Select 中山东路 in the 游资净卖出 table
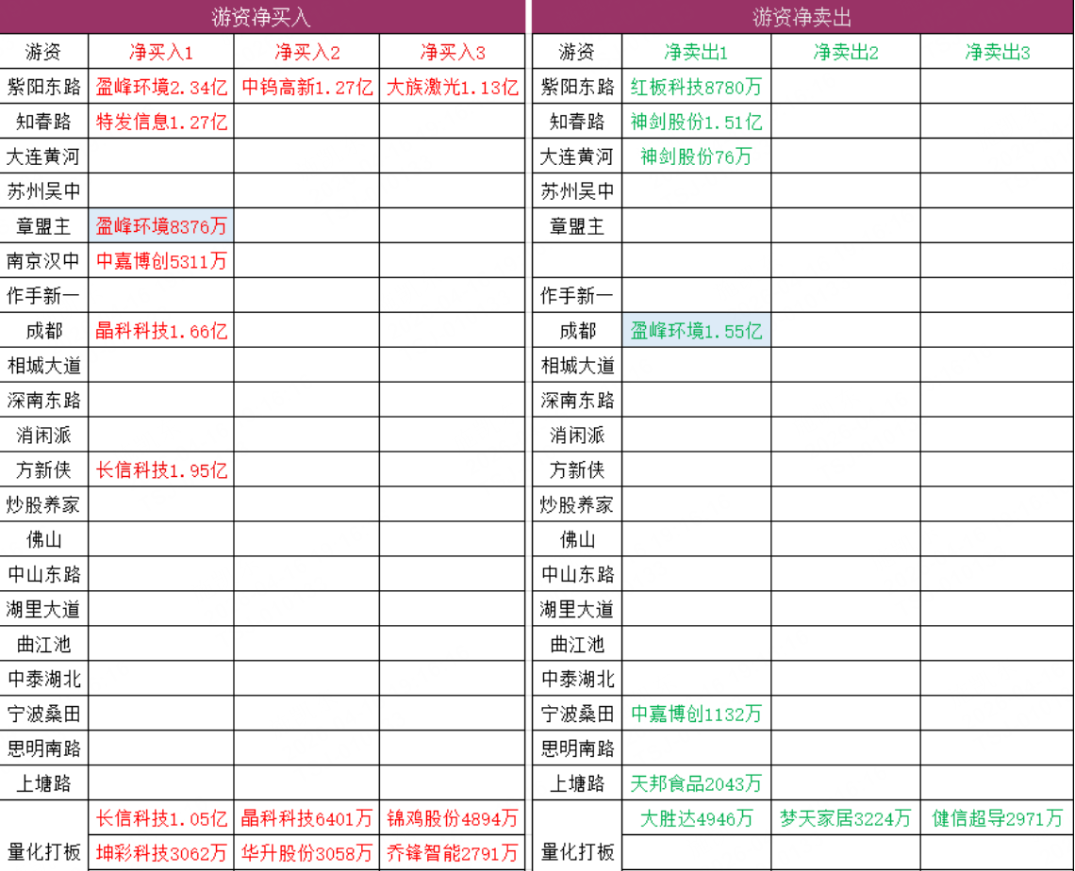This screenshot has height=871, width=1075. (577, 574)
